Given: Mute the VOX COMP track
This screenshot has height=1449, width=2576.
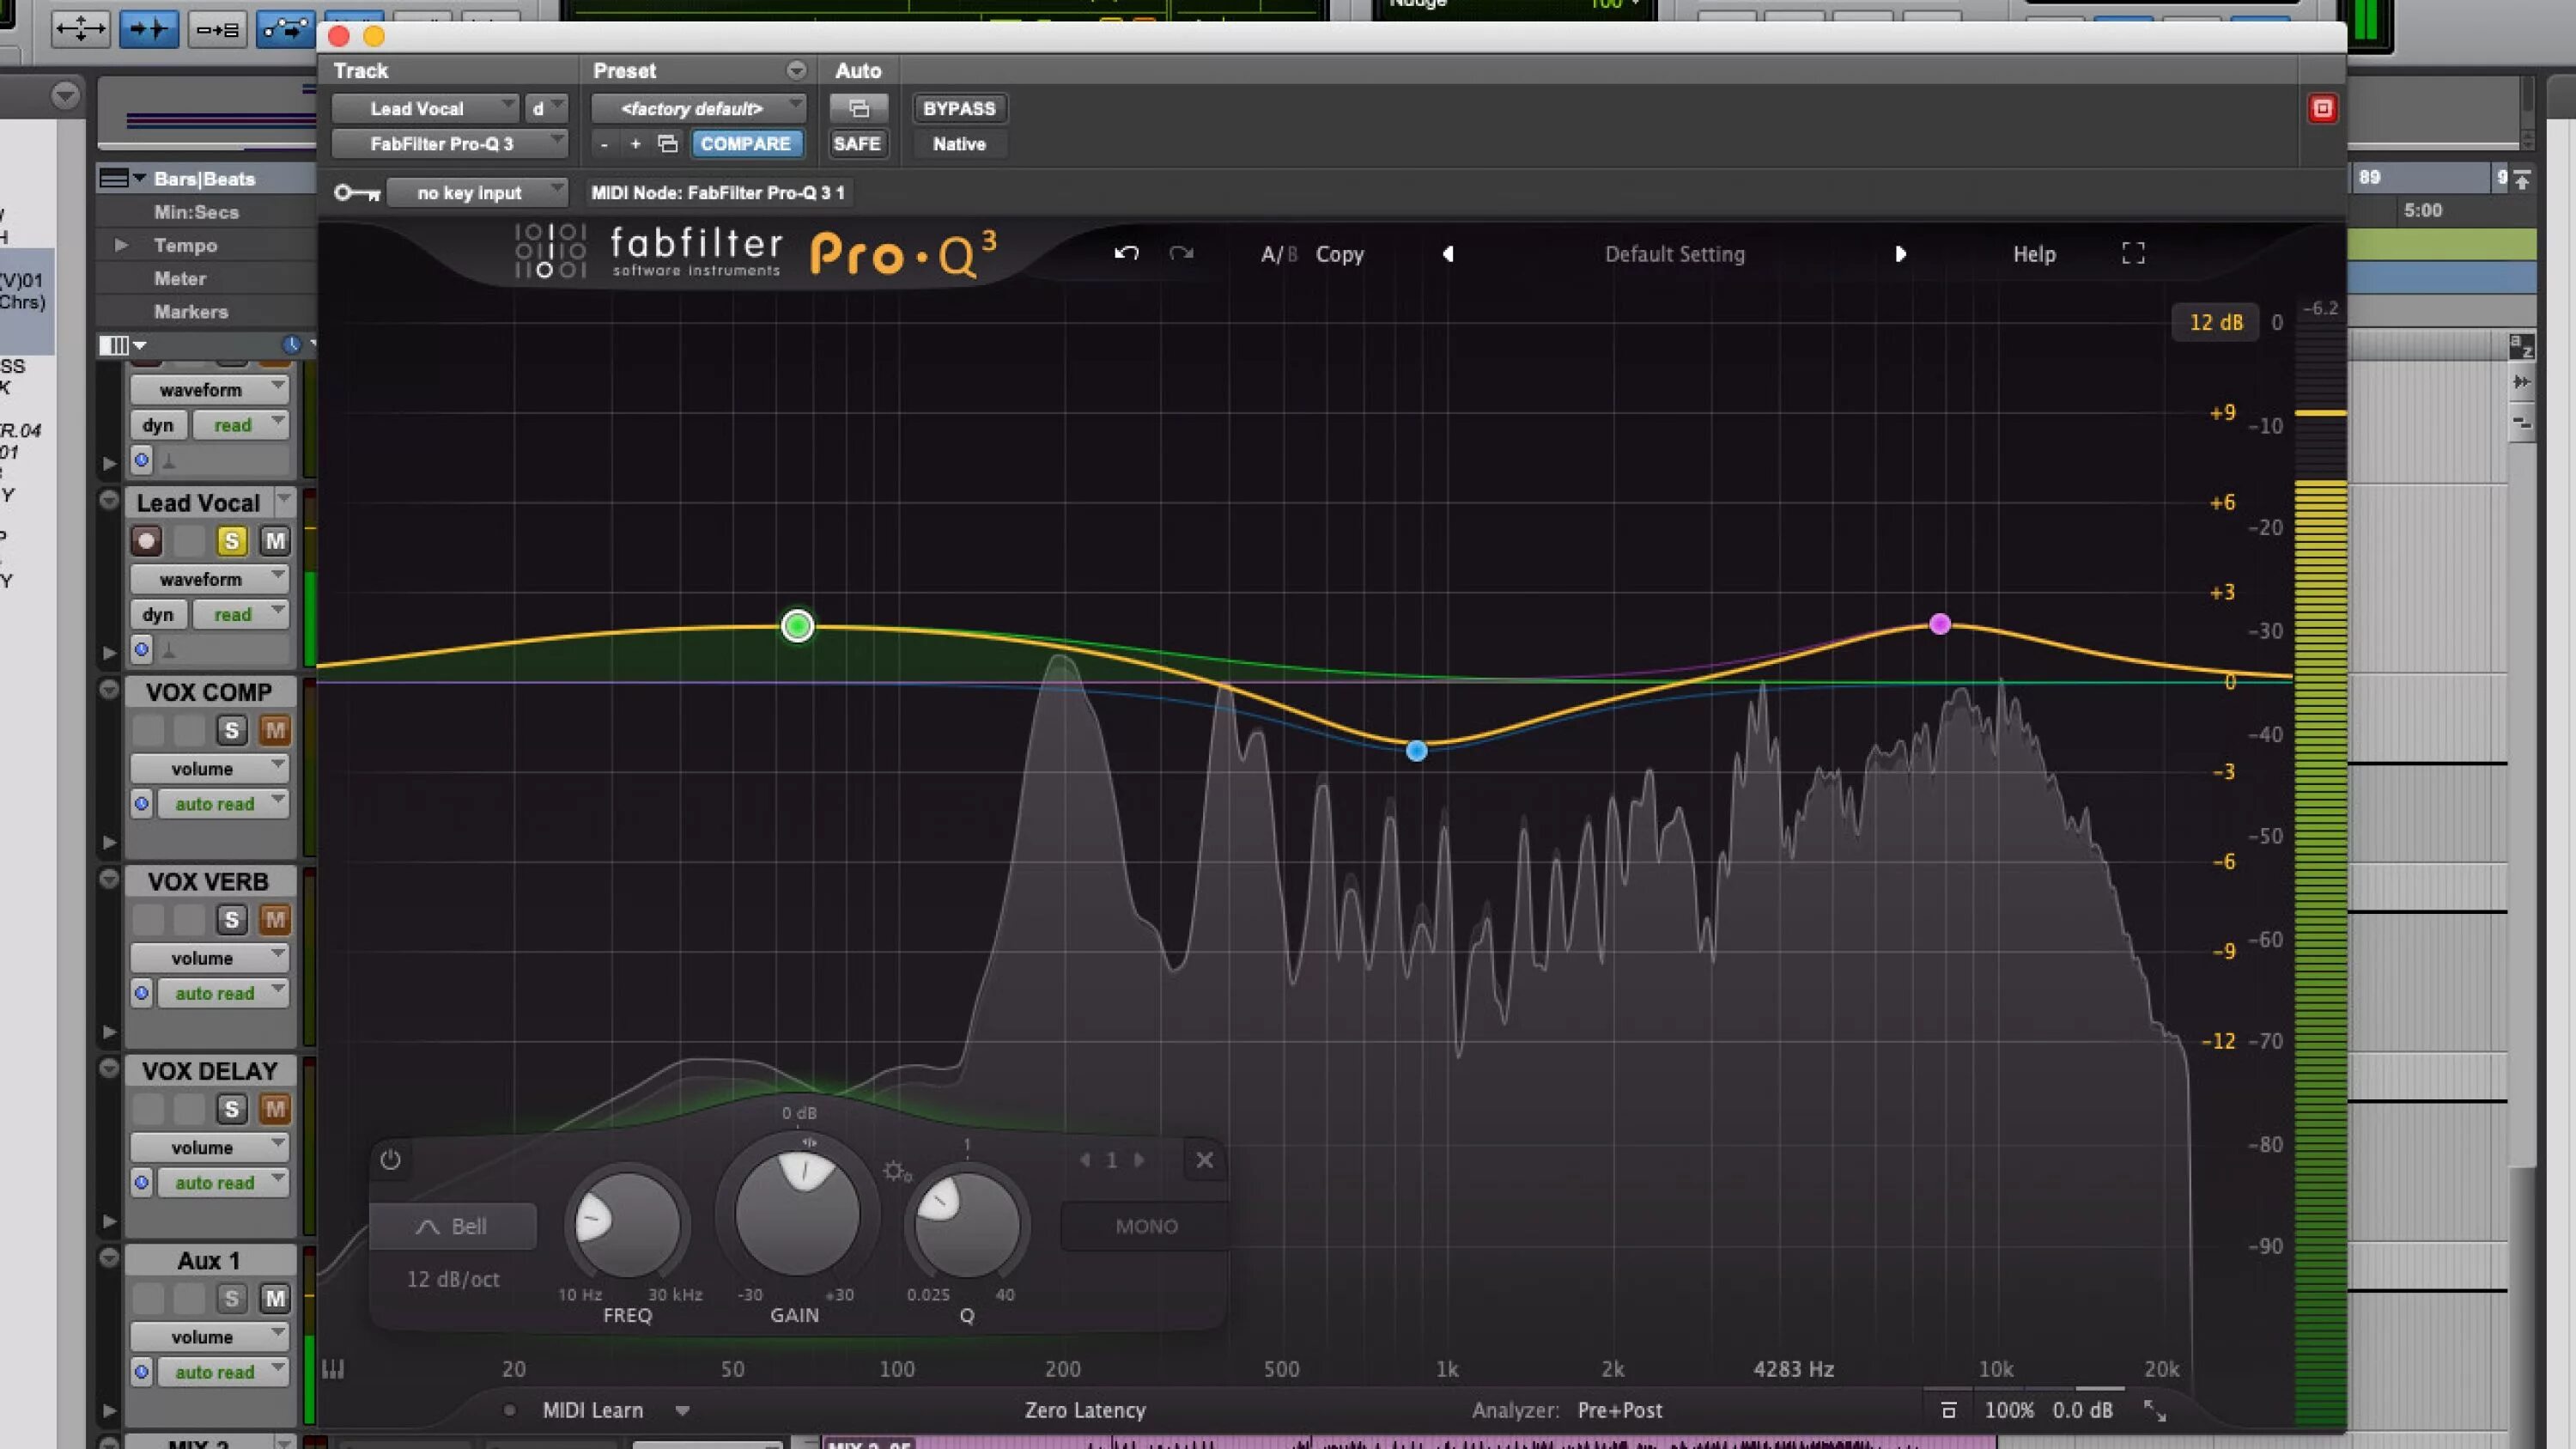Looking at the screenshot, I should pyautogui.click(x=274, y=730).
